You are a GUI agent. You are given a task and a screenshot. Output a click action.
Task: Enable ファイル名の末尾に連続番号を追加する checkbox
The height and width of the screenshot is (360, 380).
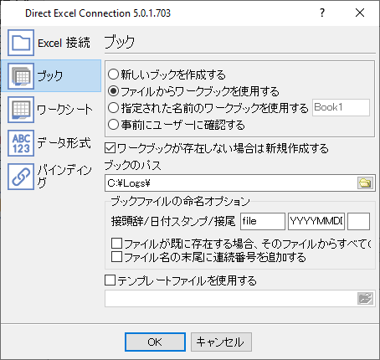click(x=116, y=257)
